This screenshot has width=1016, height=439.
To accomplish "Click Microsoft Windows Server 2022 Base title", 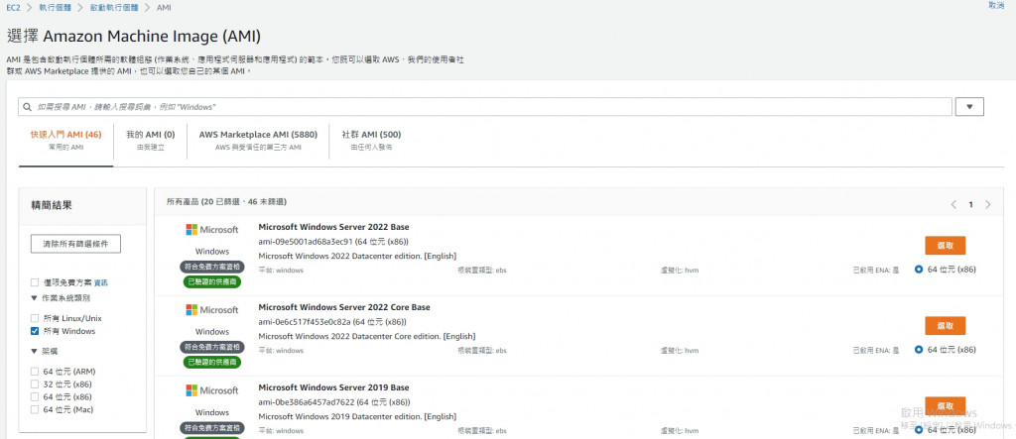I will (x=333, y=227).
